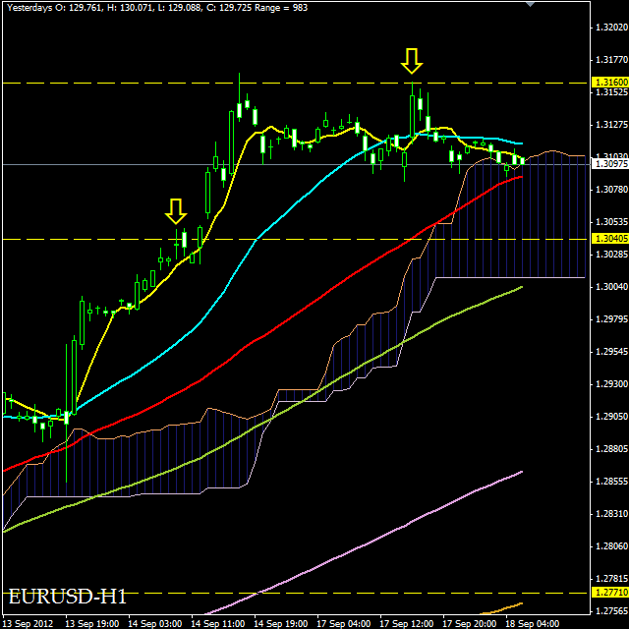Click the 1.28805 price axis label

611,448
